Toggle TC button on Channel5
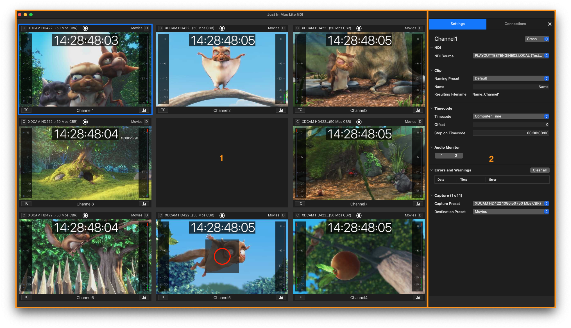The width and height of the screenshot is (571, 328). click(x=163, y=297)
